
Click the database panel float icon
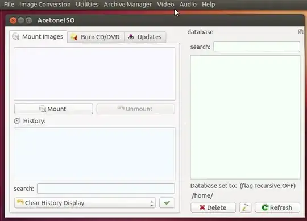(301, 32)
